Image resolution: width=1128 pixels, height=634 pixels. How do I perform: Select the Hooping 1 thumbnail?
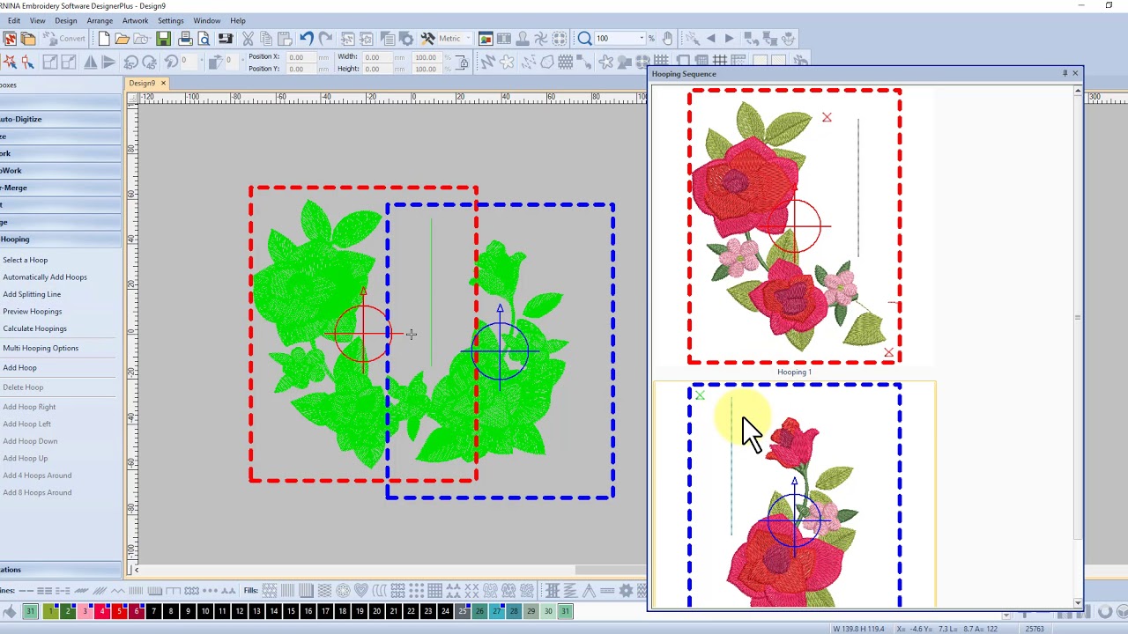794,226
